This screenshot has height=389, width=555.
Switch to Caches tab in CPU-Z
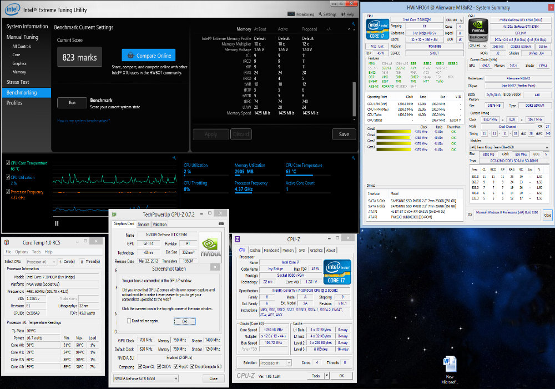tap(255, 250)
